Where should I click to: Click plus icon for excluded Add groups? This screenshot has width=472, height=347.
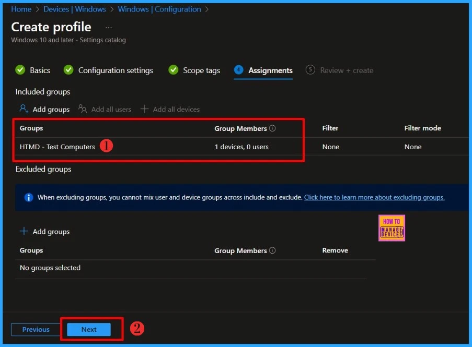24,231
